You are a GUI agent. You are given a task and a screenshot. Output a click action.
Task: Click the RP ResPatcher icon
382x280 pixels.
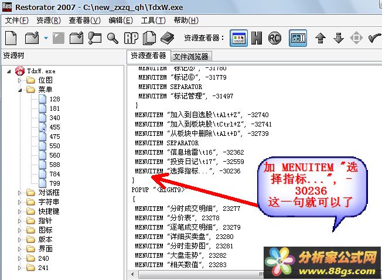coord(131,38)
